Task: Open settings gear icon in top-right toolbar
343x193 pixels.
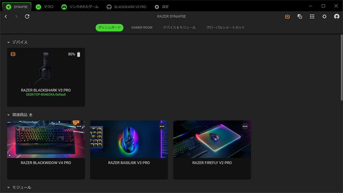Action: pos(324,17)
